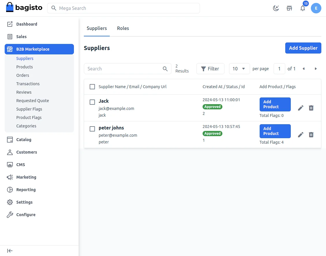This screenshot has height=256, width=326.
Task: Collapse the sidebar using the arrow icon
Action: [x=10, y=250]
